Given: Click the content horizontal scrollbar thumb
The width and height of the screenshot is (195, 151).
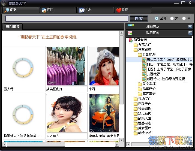Looking at the screenshot, I should click(36, 144).
